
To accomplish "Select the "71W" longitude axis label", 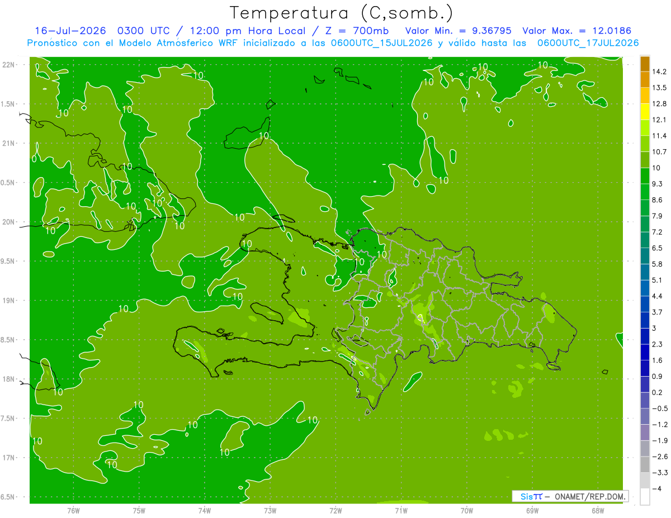I will pos(401,510).
